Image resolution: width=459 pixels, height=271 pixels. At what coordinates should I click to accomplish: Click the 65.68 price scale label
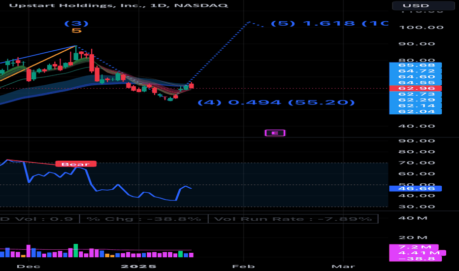point(415,65)
